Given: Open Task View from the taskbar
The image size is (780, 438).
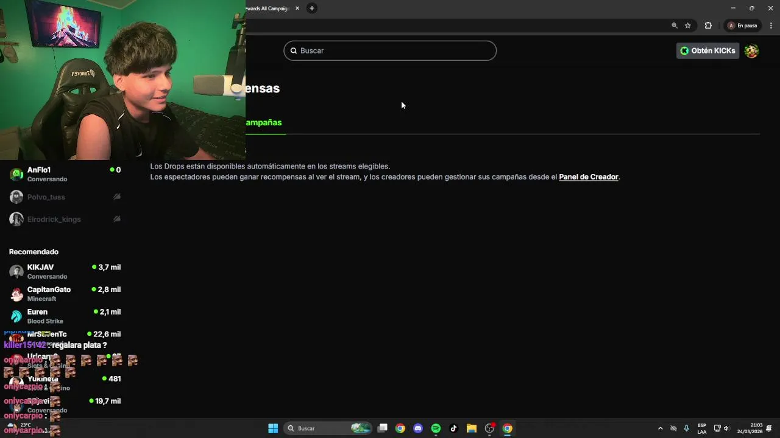Looking at the screenshot, I should click(383, 428).
